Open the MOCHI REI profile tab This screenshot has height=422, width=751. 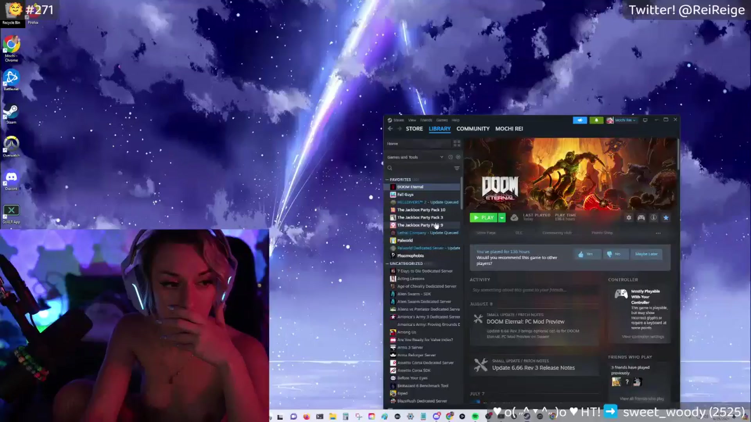coord(509,129)
